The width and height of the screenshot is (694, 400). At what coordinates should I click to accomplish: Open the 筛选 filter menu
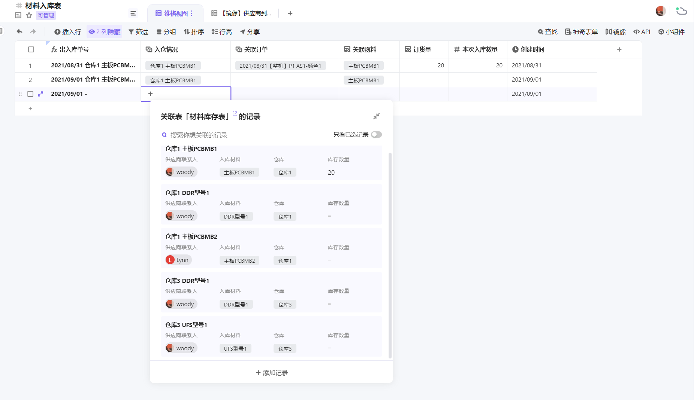(138, 32)
